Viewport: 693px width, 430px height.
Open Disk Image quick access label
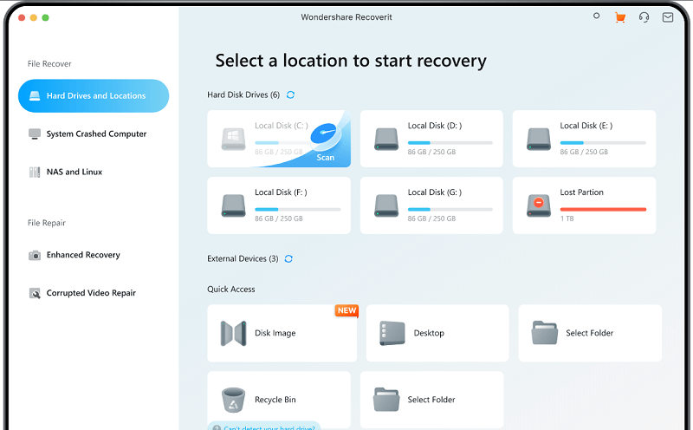click(x=275, y=333)
